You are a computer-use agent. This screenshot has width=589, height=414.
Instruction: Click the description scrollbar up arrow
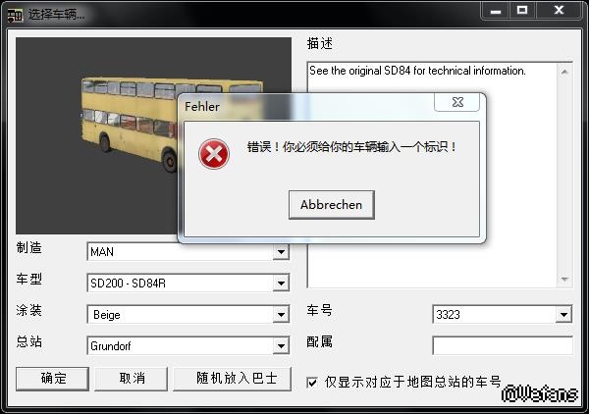pos(564,72)
